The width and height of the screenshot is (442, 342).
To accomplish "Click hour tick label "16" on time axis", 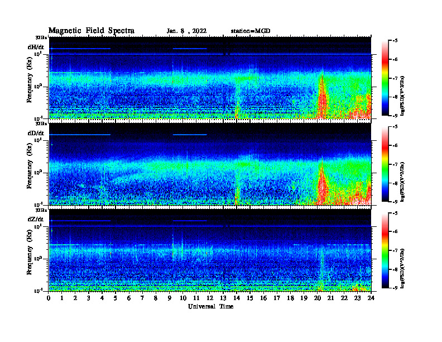I will [x=263, y=298].
